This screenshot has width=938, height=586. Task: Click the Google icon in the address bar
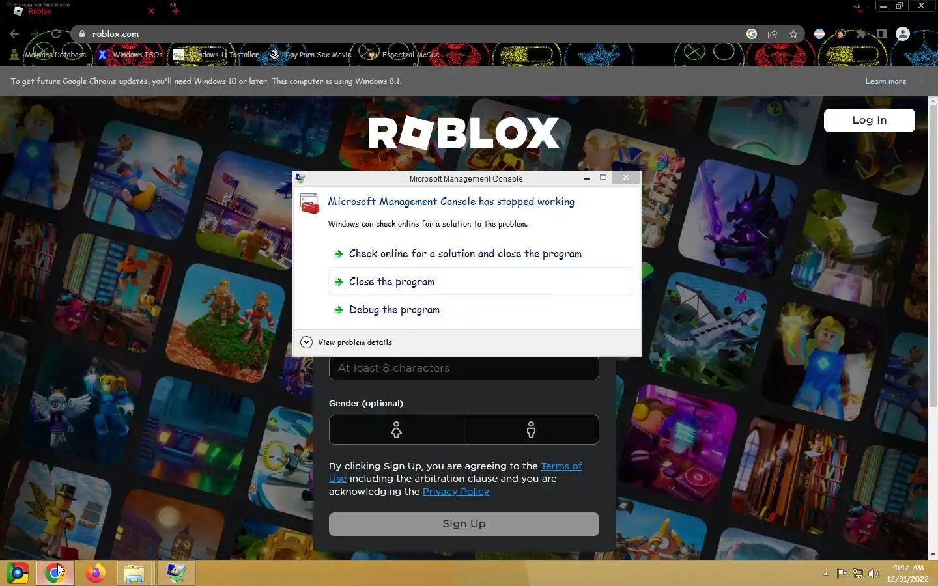[752, 34]
